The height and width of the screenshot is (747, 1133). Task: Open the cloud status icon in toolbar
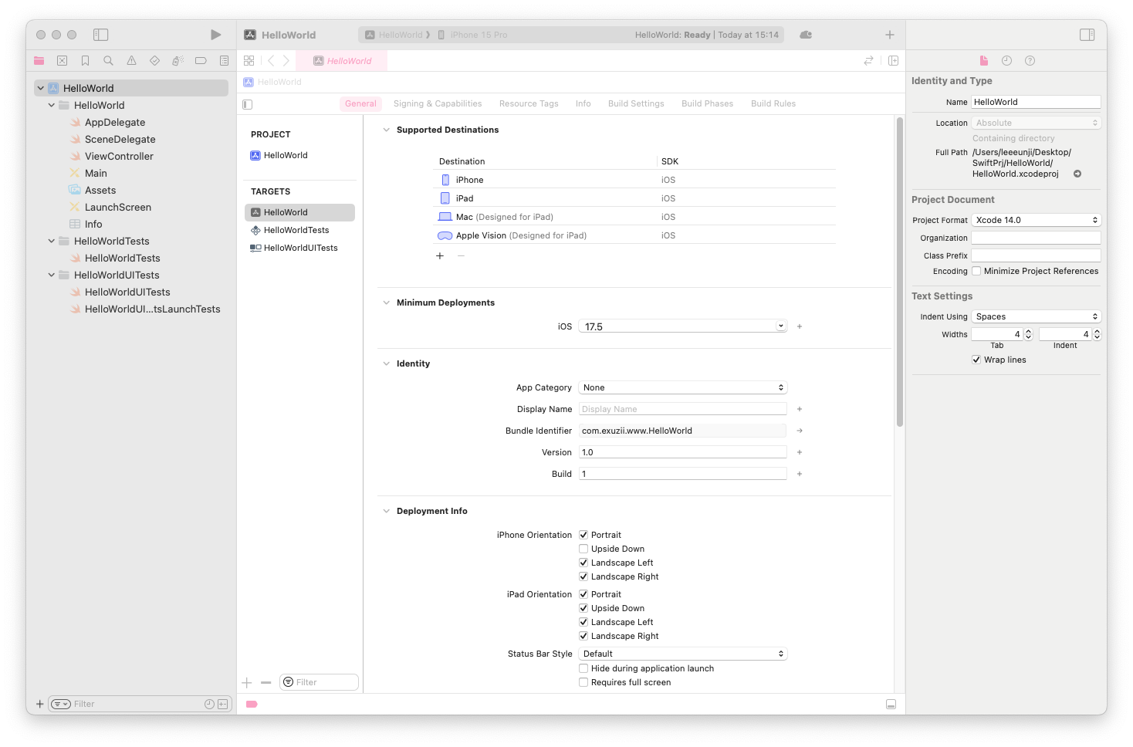pyautogui.click(x=806, y=35)
